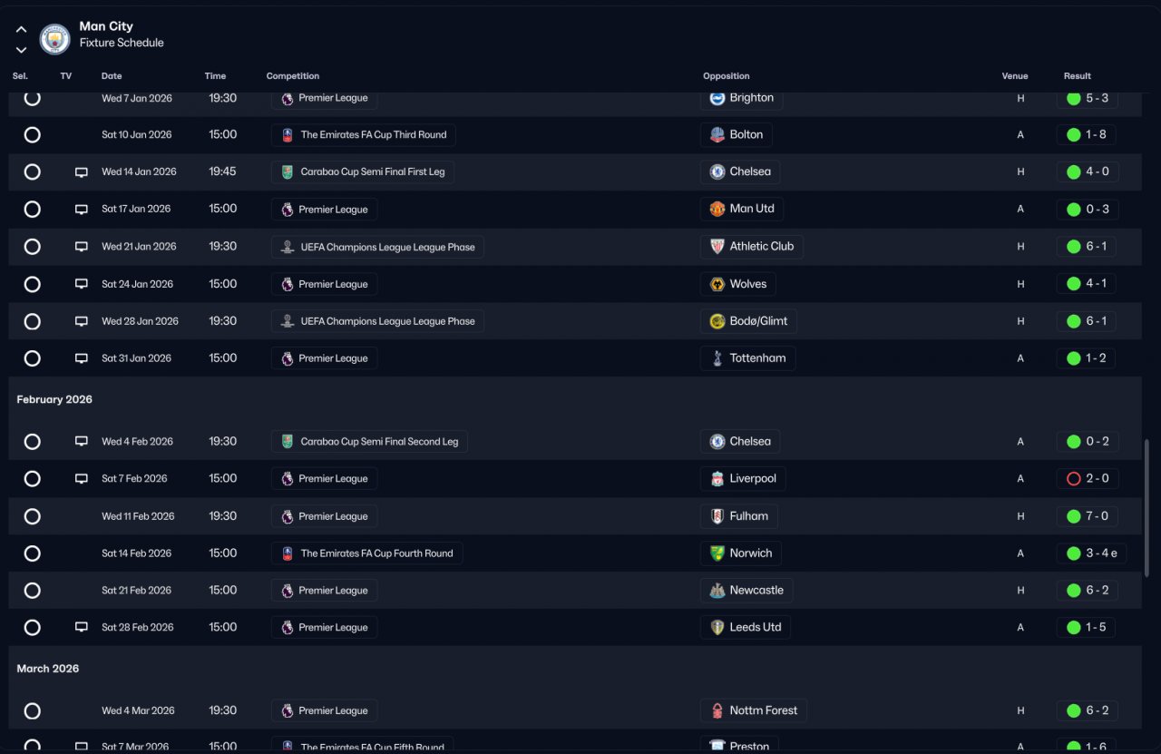The width and height of the screenshot is (1161, 754).
Task: Click the Man City club crest
Action: tap(55, 39)
